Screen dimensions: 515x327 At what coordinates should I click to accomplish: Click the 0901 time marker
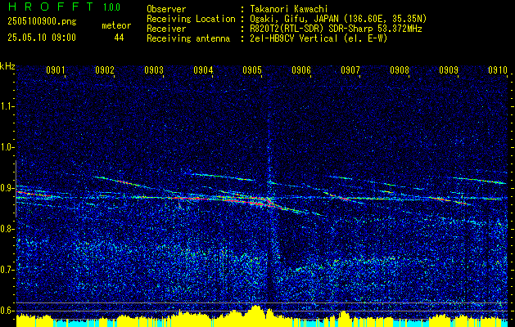pos(56,69)
